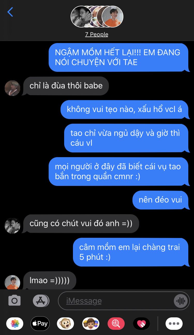The image size is (194, 335).
Task: Select the Apple Pay app
Action: (40, 324)
